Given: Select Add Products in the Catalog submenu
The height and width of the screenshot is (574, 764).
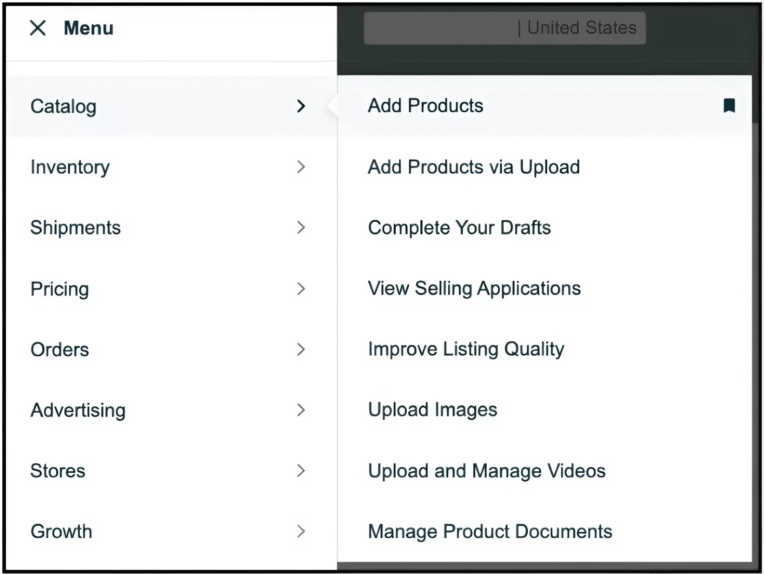Looking at the screenshot, I should click(425, 106).
